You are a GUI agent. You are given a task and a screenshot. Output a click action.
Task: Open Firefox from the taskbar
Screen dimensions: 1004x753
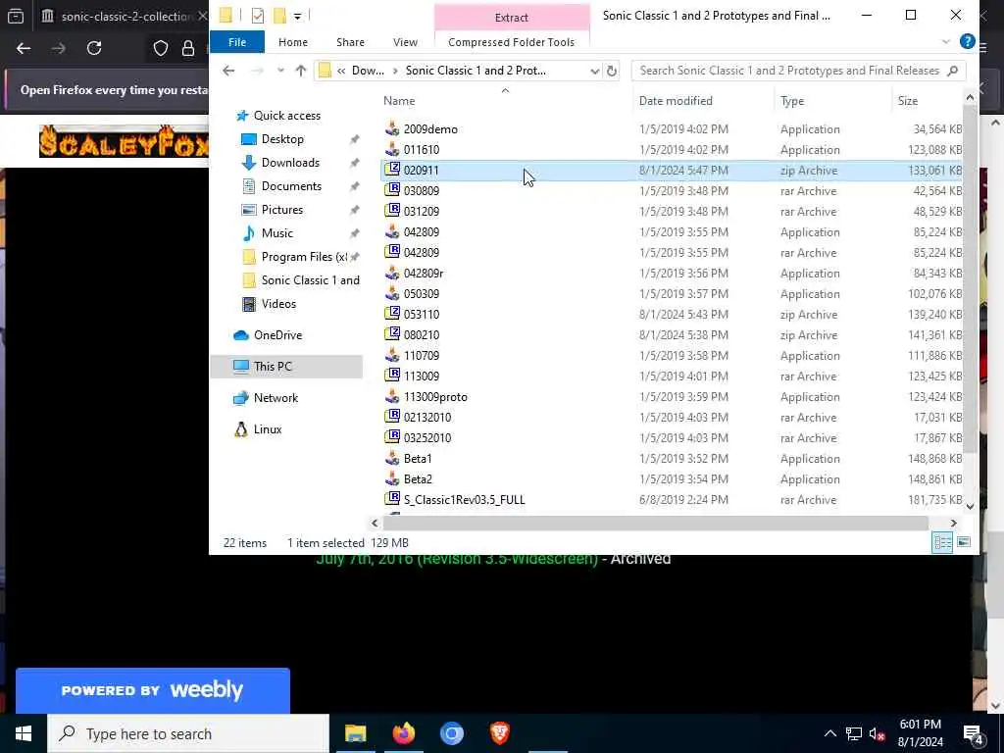tap(403, 733)
